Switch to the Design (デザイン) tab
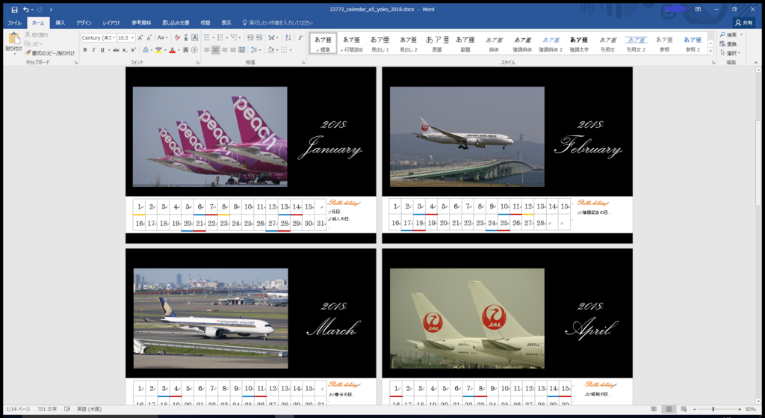Image resolution: width=765 pixels, height=418 pixels. click(84, 23)
